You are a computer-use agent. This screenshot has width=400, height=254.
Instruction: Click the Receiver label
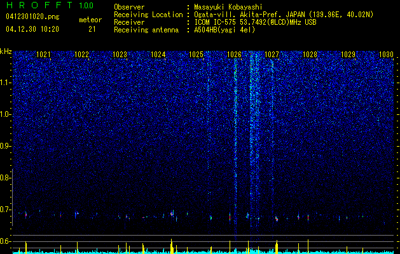point(129,22)
